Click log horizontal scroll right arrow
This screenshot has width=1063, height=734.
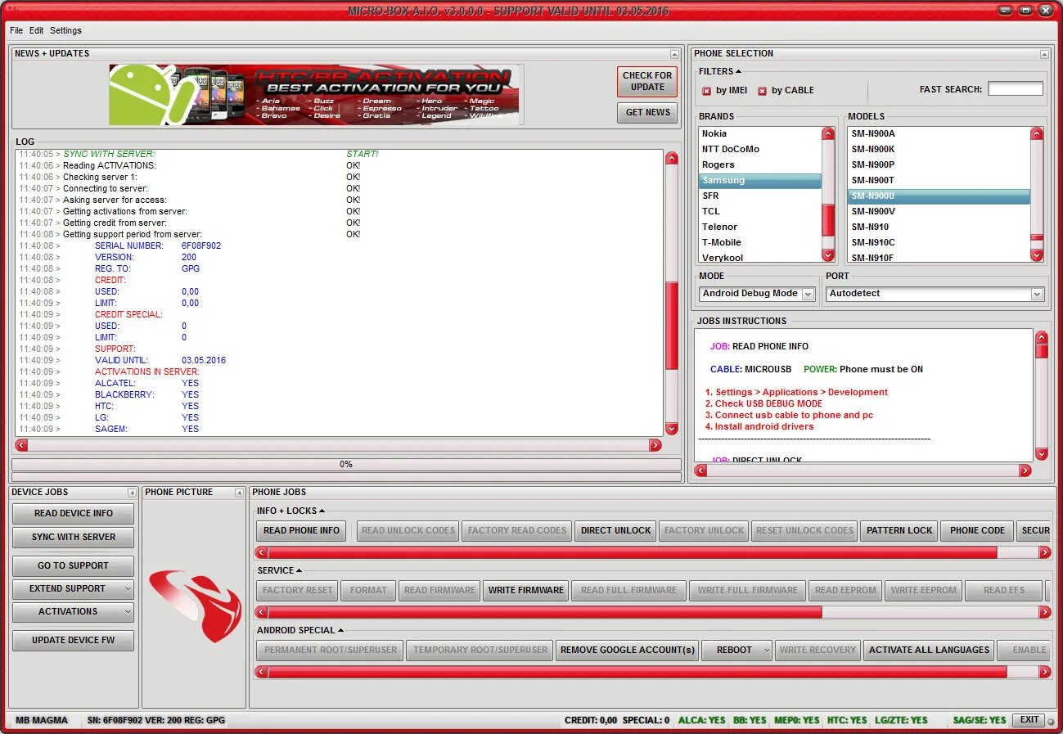pyautogui.click(x=655, y=445)
